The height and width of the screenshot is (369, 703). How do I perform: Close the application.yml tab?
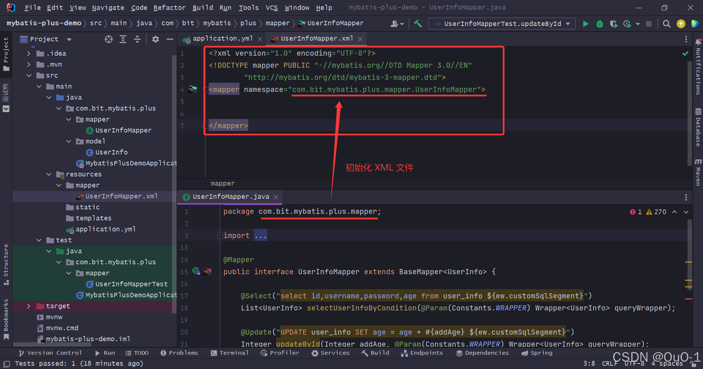pos(260,39)
